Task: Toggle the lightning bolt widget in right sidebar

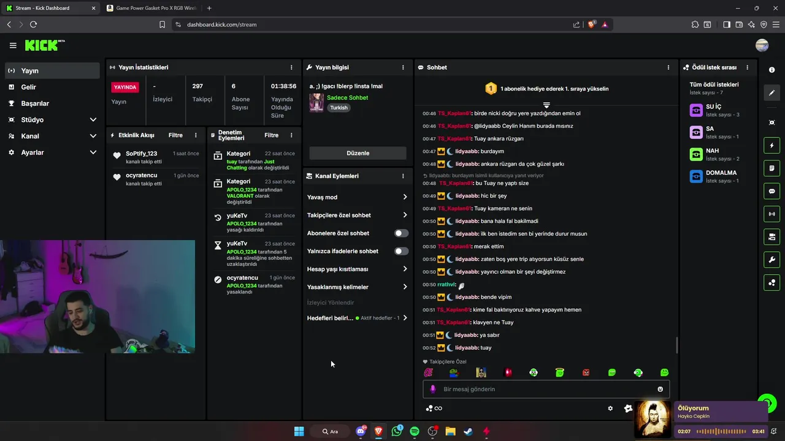Action: click(x=772, y=146)
